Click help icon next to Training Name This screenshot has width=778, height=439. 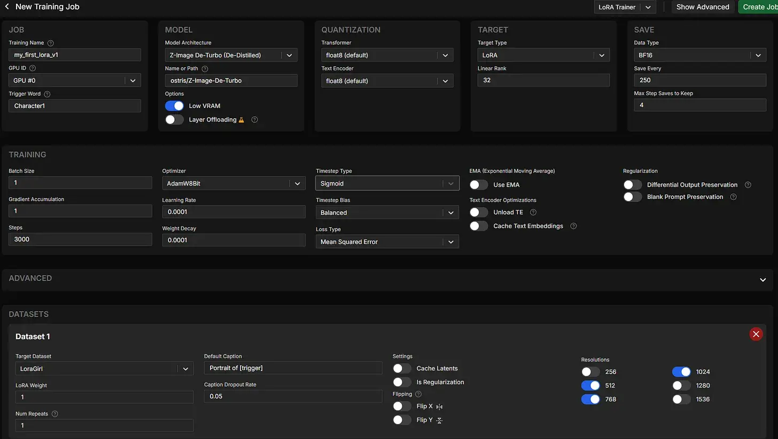coord(51,43)
